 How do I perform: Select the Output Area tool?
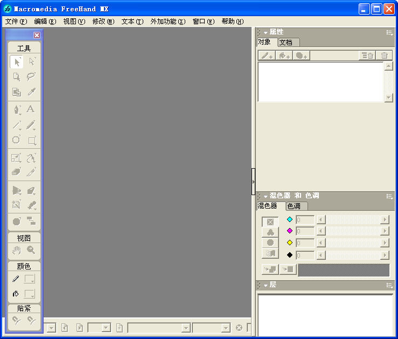(17, 92)
